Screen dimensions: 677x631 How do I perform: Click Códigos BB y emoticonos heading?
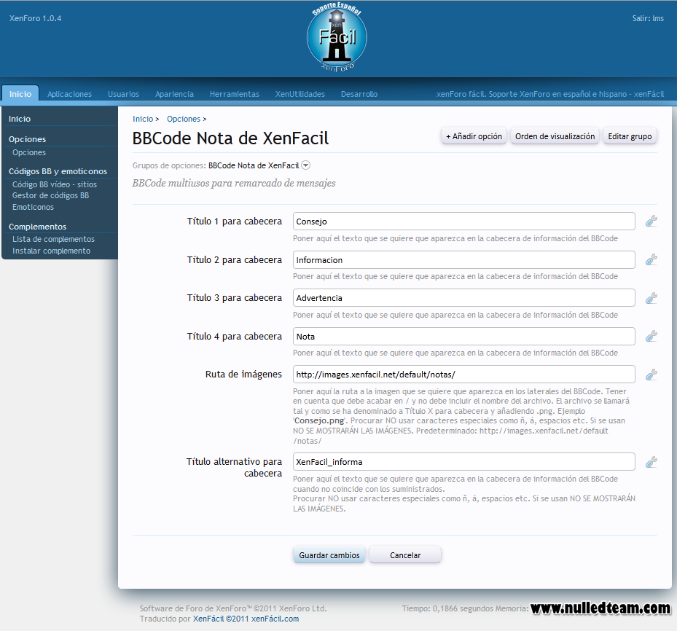click(x=58, y=171)
